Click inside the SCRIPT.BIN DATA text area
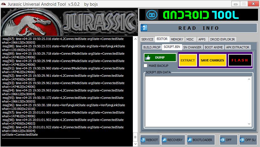Screen dimensions: 260x147 (195, 101)
